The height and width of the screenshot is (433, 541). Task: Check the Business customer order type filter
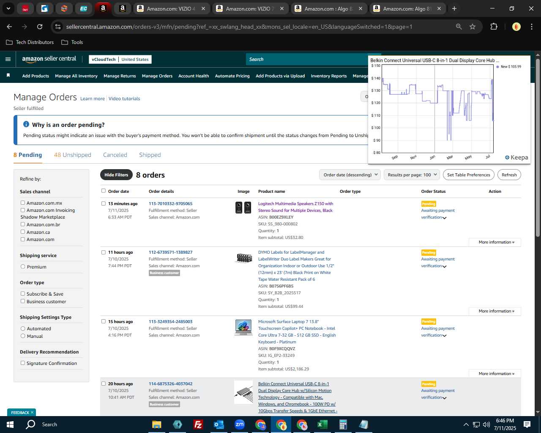[23, 301]
